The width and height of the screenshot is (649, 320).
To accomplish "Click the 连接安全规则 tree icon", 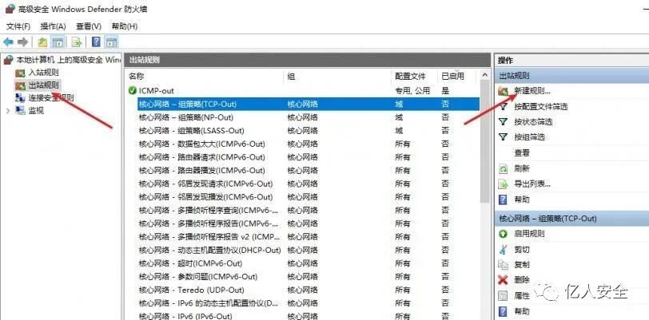I will click(x=20, y=98).
